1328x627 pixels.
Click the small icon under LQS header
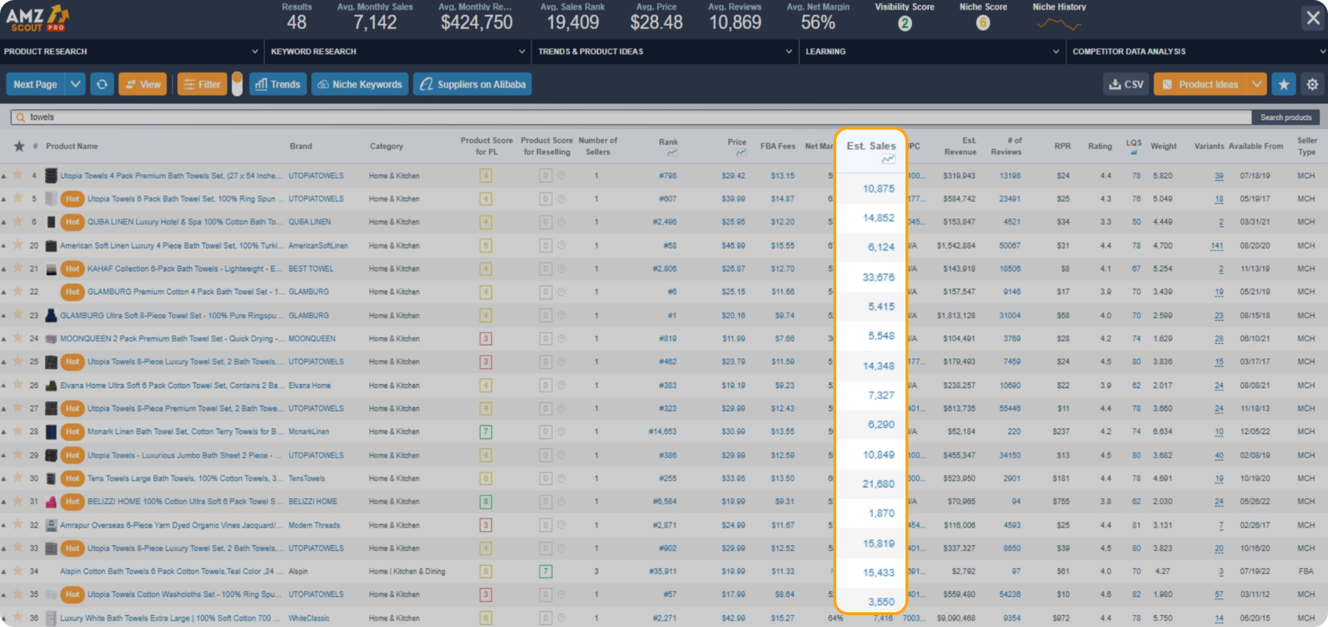point(1134,153)
